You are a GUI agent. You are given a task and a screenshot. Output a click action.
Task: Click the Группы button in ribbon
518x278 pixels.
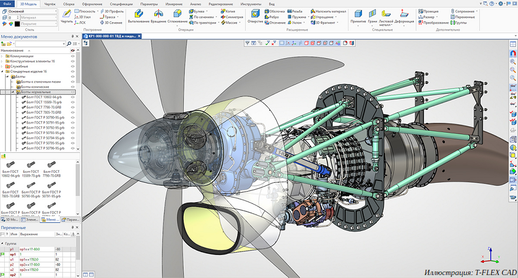(459, 23)
